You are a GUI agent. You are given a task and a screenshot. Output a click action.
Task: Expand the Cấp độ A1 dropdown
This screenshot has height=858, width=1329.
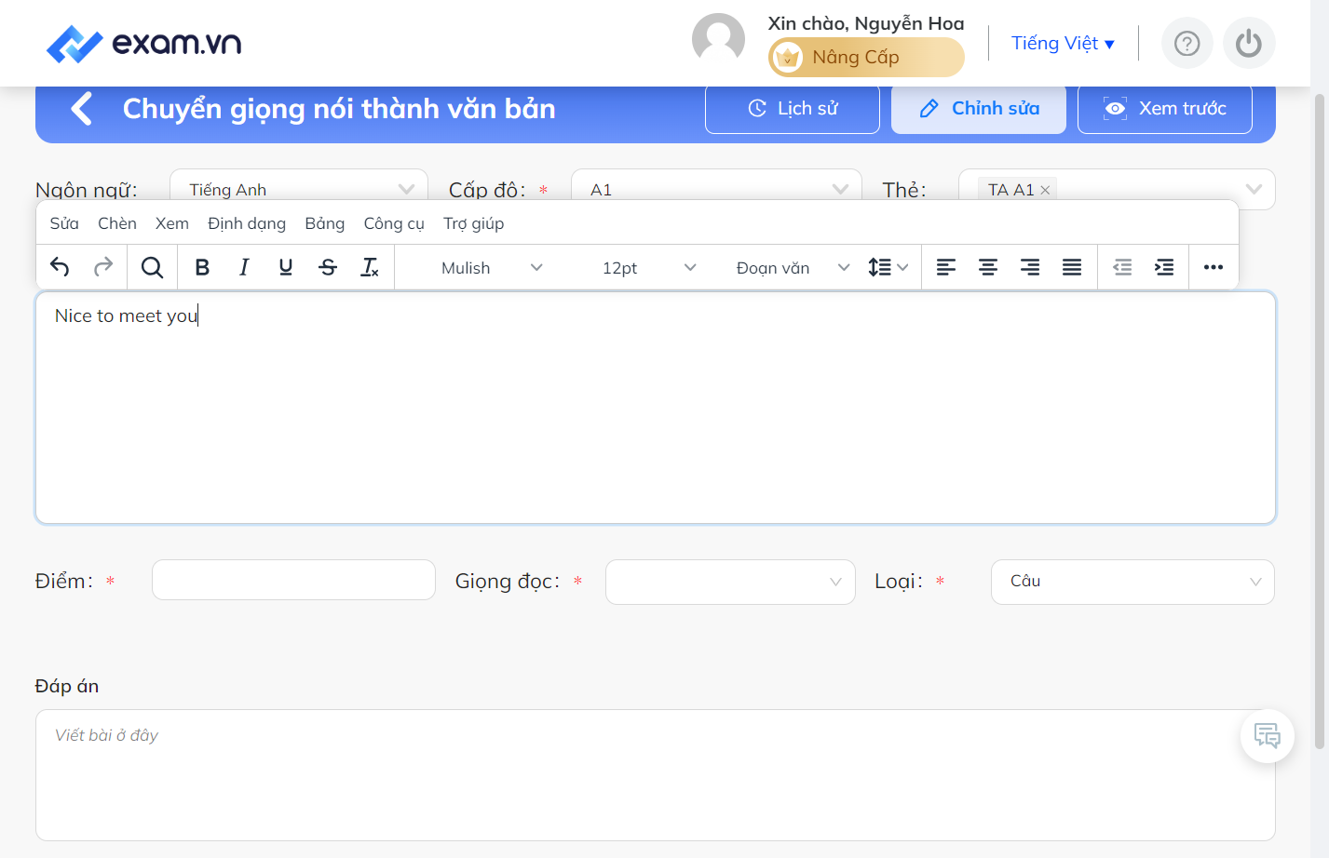click(716, 189)
